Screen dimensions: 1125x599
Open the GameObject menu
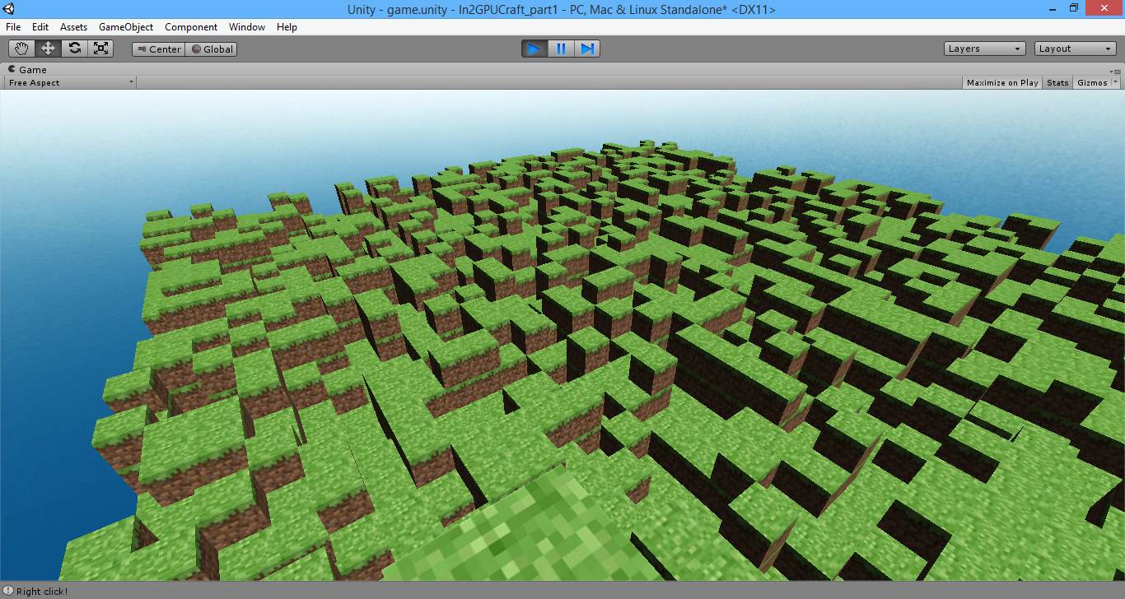tap(126, 27)
